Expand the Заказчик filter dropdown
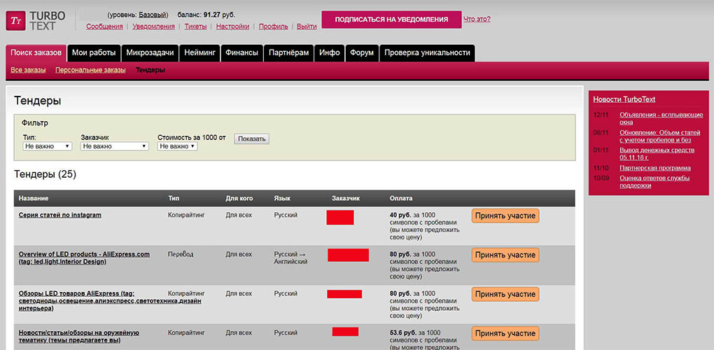 (114, 146)
